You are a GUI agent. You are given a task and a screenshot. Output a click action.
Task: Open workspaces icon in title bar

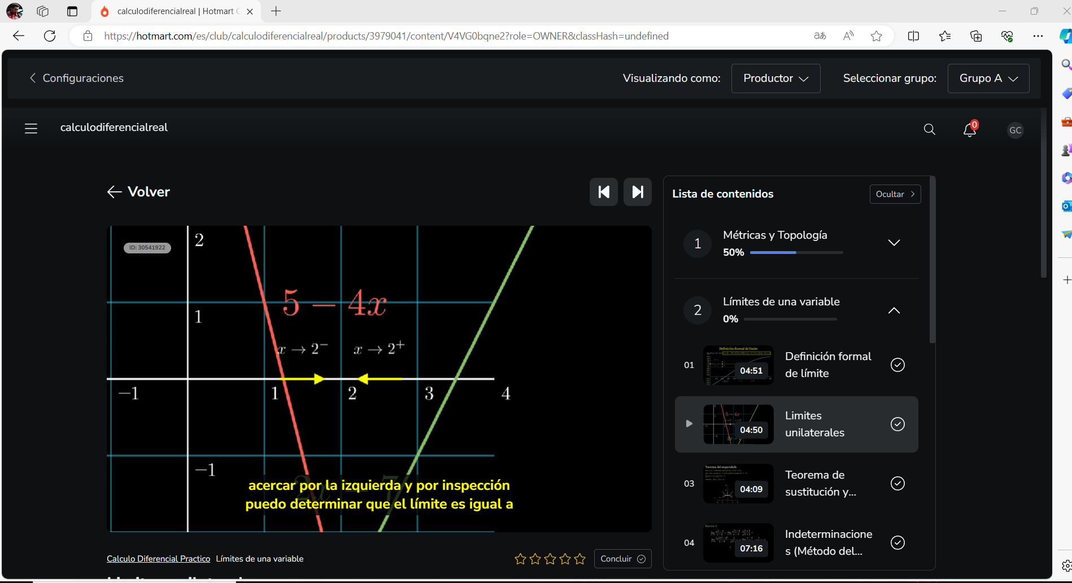coord(43,11)
